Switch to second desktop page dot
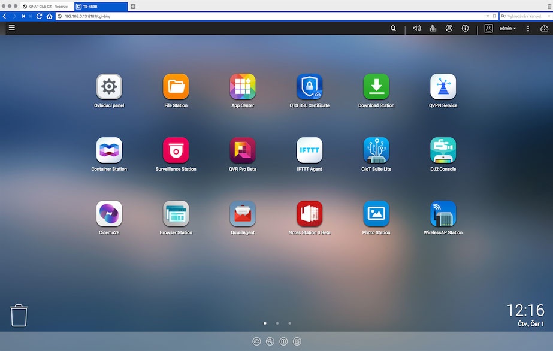This screenshot has width=553, height=351. 277,323
